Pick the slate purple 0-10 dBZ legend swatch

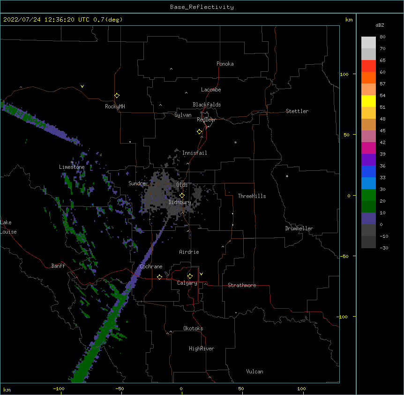[368, 219]
